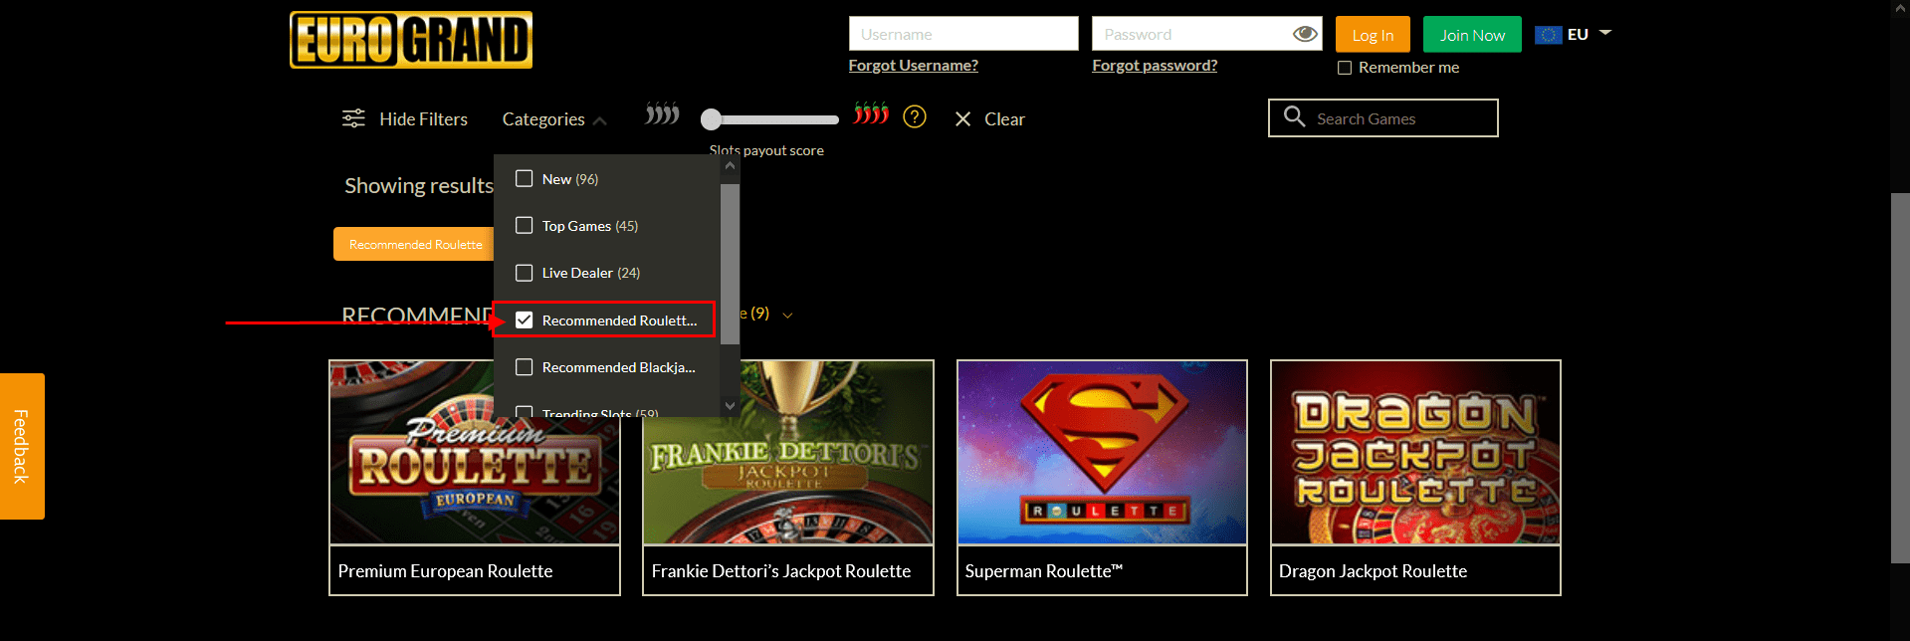Click the category list scroll up arrow
The width and height of the screenshot is (1910, 641).
[731, 166]
